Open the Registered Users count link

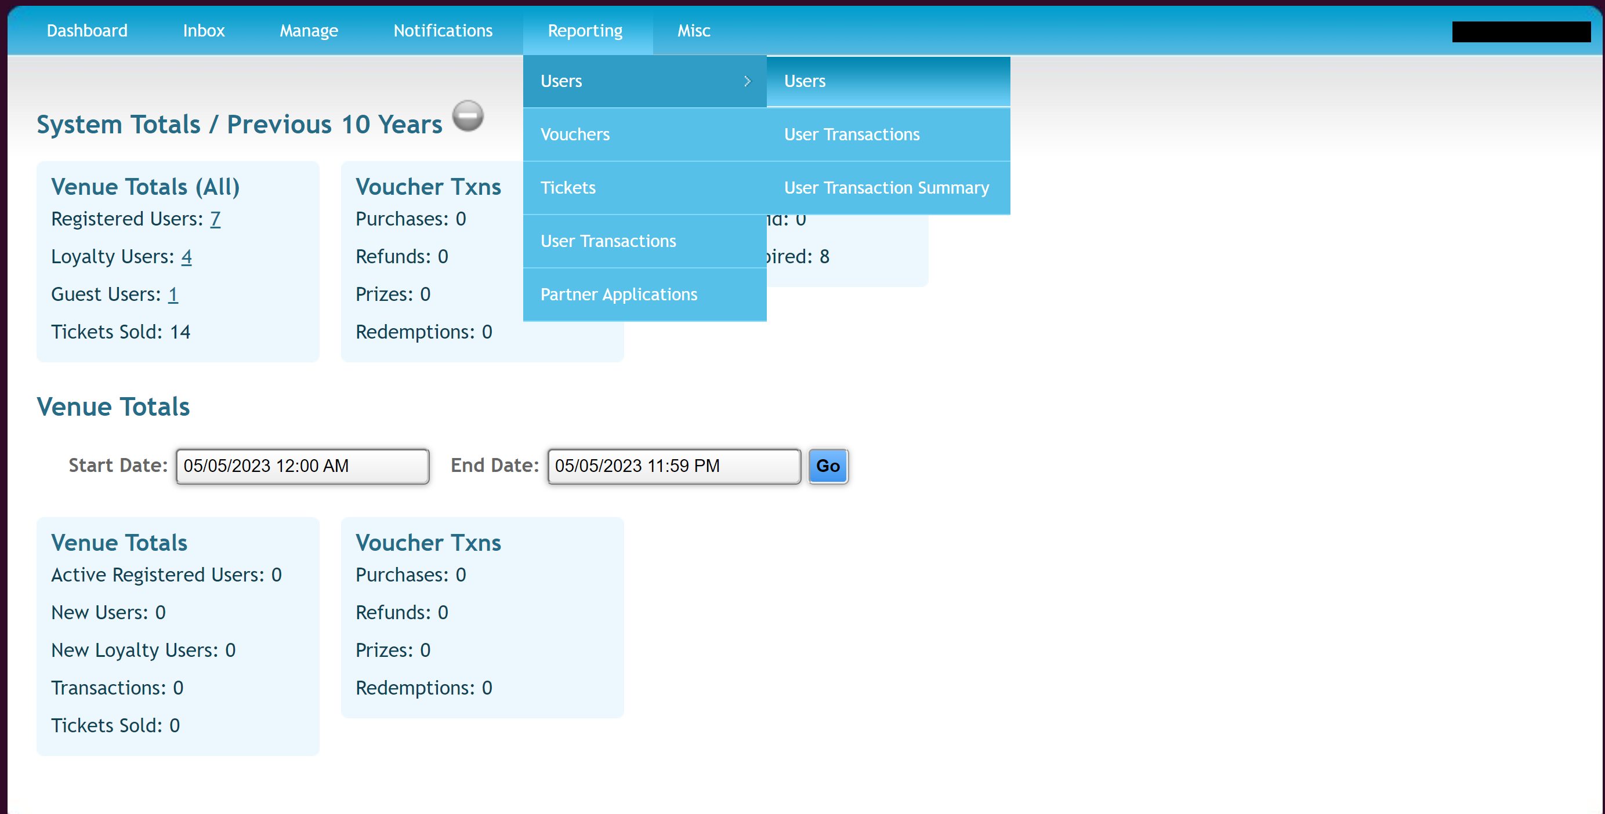pyautogui.click(x=215, y=219)
